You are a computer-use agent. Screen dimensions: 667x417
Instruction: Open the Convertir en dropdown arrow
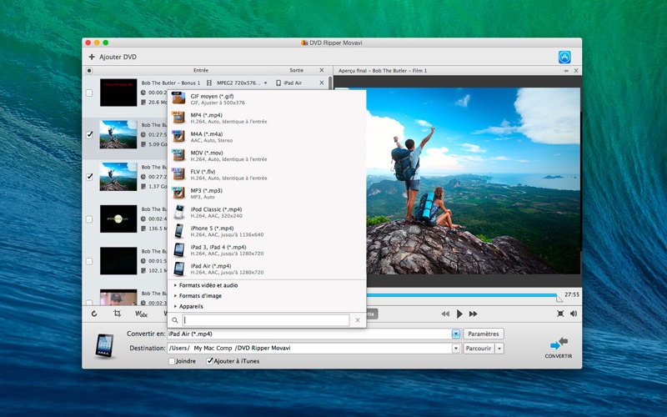[x=456, y=334]
